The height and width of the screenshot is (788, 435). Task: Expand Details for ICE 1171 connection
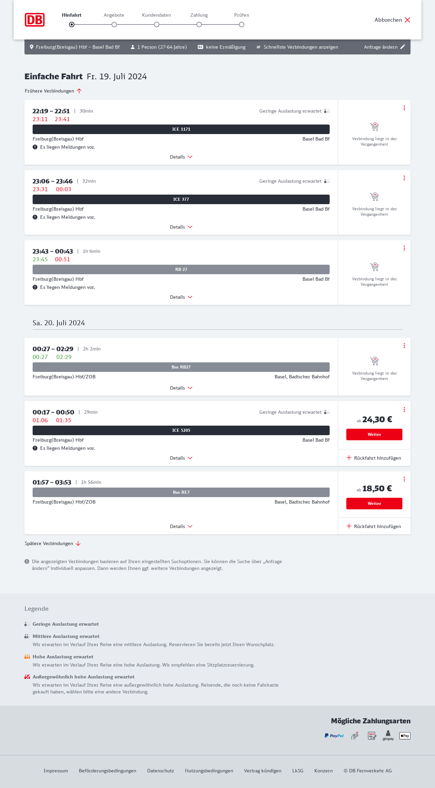[181, 157]
